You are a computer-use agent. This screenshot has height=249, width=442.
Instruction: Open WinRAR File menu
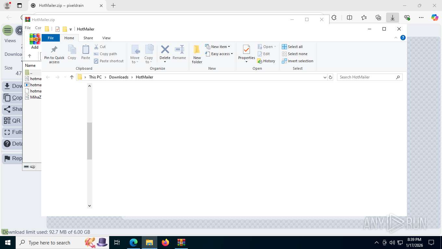[28, 28]
